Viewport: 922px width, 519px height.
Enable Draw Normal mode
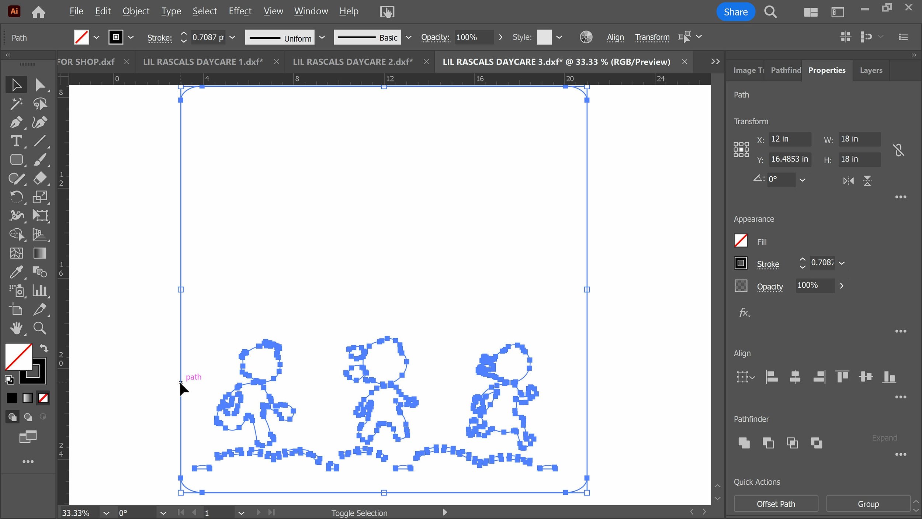point(12,417)
